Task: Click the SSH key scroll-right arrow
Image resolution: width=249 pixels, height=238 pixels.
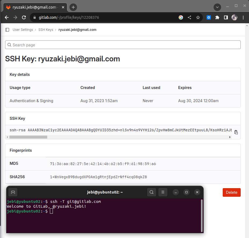Action: [230, 137]
